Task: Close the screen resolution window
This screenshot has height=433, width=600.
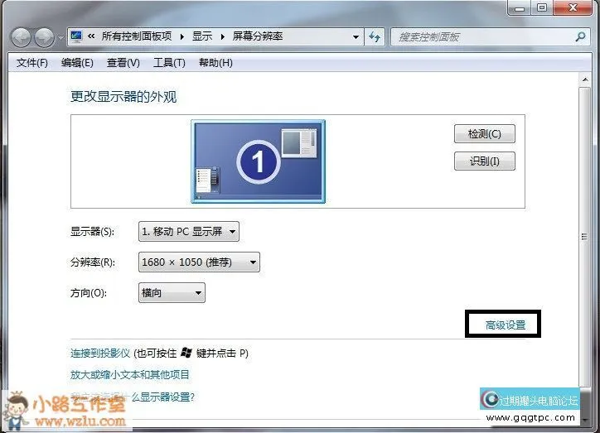Action: point(573,7)
